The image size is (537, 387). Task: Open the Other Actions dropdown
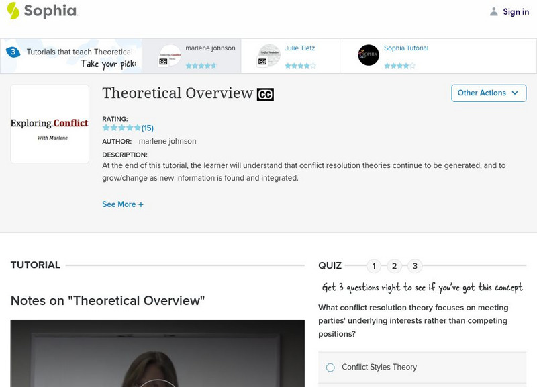coord(489,93)
